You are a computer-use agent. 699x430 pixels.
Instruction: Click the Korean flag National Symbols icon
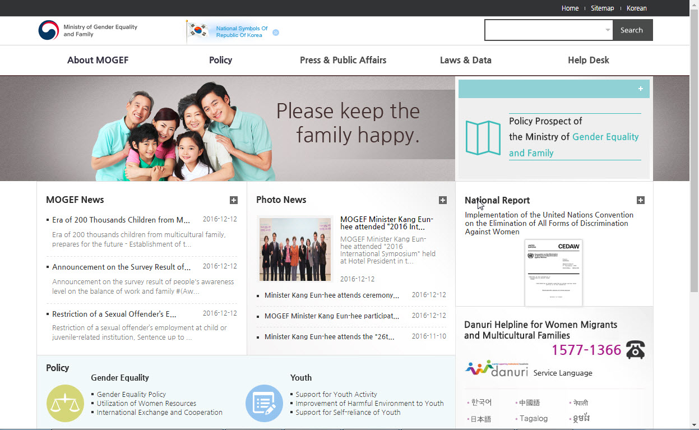[197, 30]
